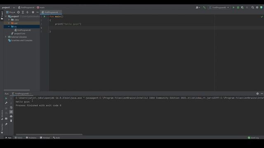264x148 pixels.
Task: Expand all nodes in Project panel toolbar
Action: [x=23, y=12]
